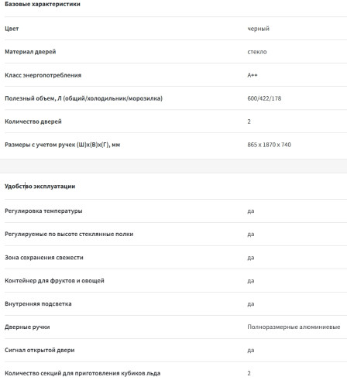
Task: Select the 'Зона сохранения свежести' label
Action: (x=44, y=257)
